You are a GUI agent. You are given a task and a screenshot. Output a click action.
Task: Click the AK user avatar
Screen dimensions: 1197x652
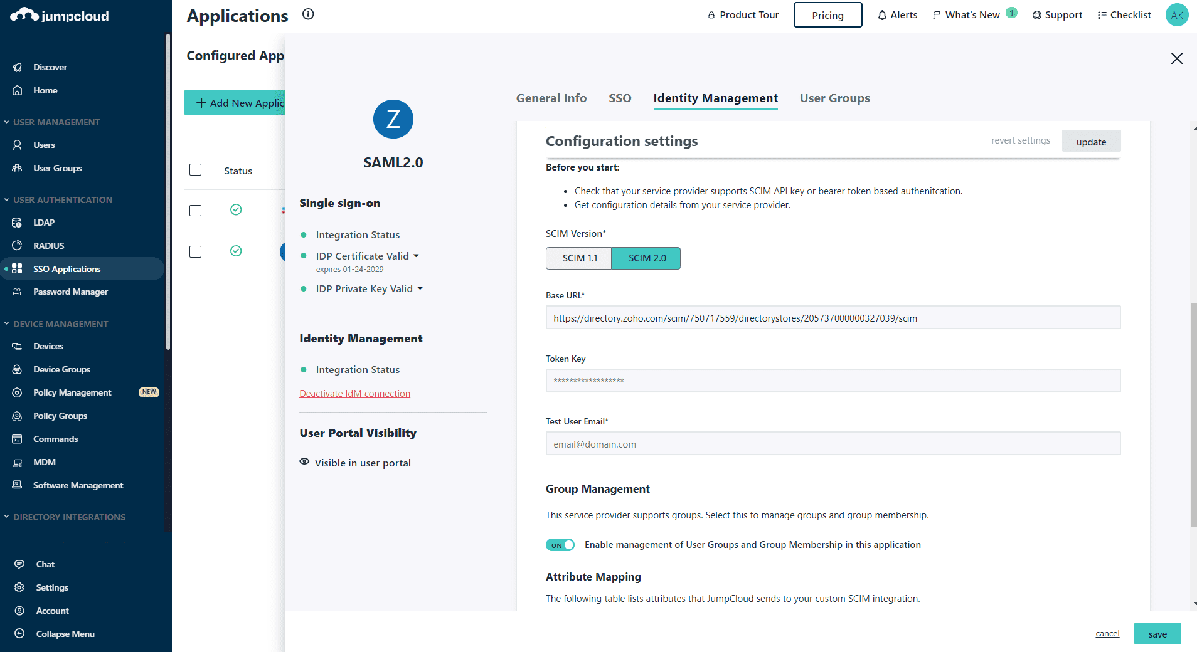[1177, 15]
